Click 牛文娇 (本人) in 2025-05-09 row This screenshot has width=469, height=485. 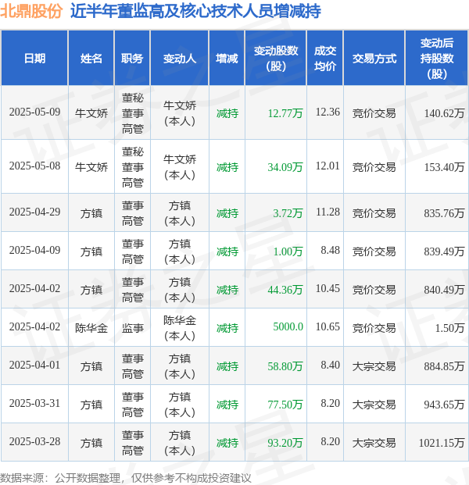point(180,113)
